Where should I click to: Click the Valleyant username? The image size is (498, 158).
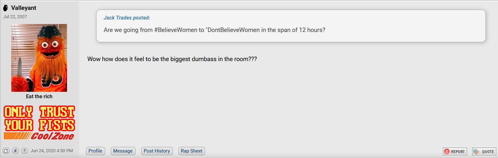pyautogui.click(x=24, y=8)
